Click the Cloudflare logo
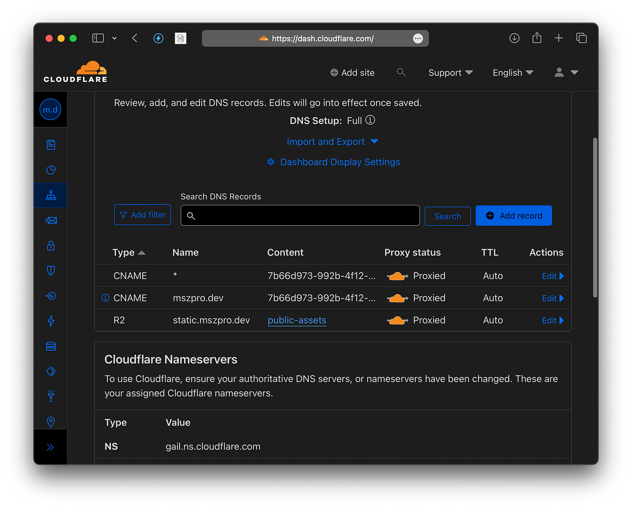Screen dimensions: 632x509 tap(75, 72)
